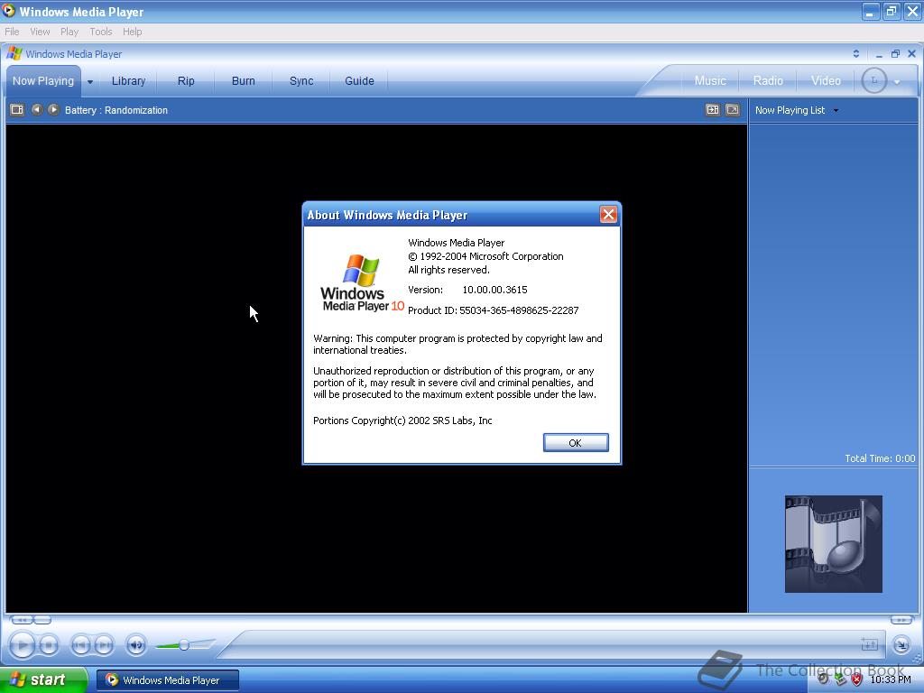Open the Rip tab
This screenshot has width=924, height=693.
tap(186, 81)
